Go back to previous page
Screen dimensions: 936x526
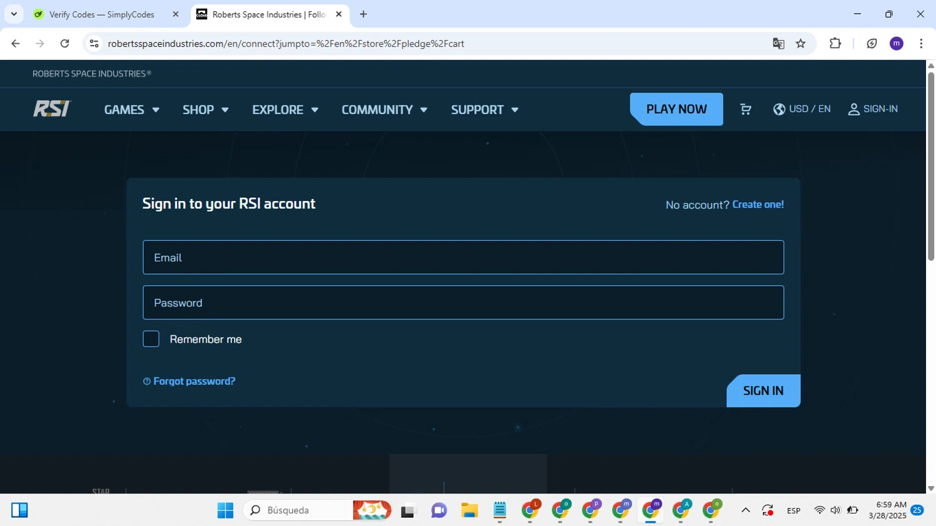[16, 44]
